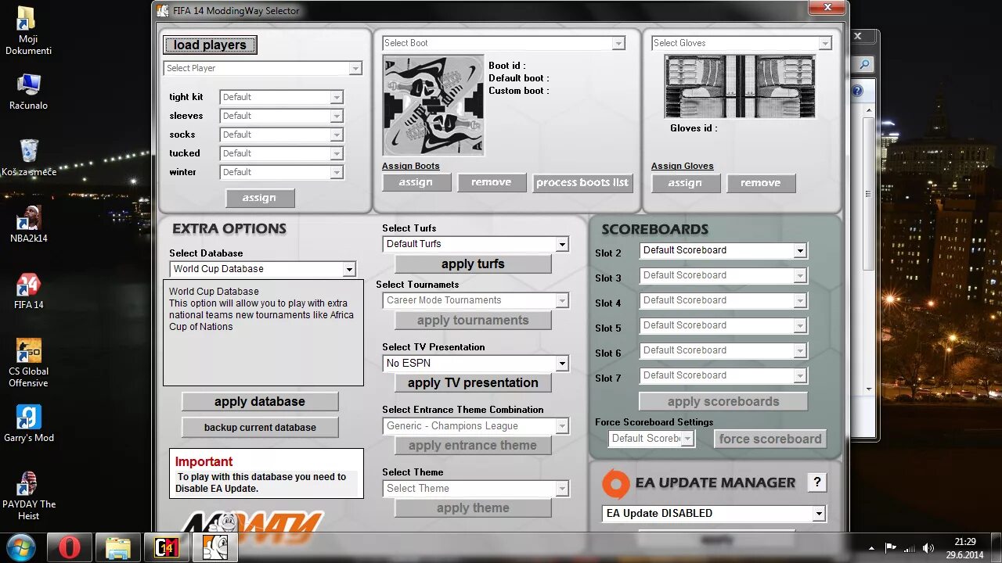Click the load players button
This screenshot has width=1002, height=563.
point(210,45)
